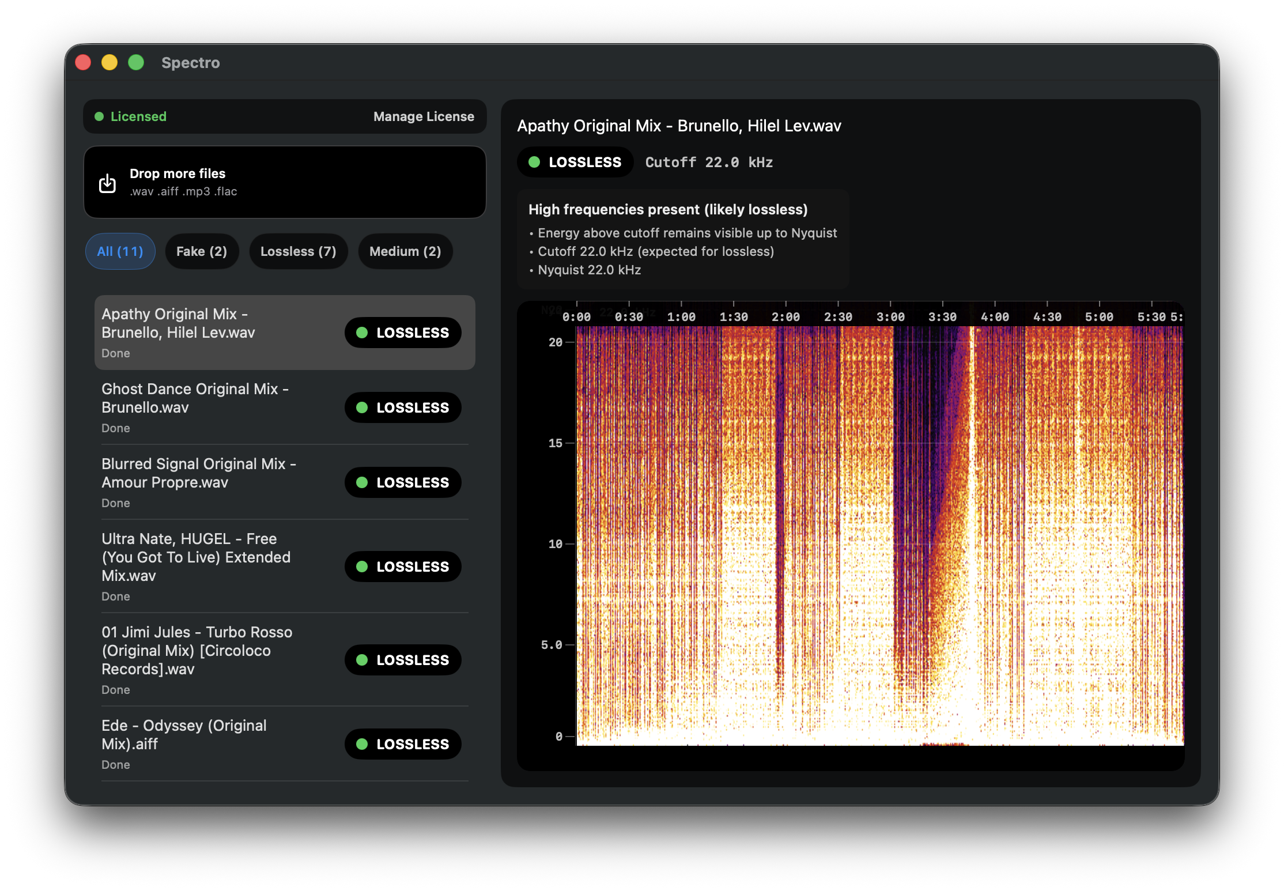Screen dimensions: 1284x891
Task: Click the Drop more files area
Action: [285, 182]
